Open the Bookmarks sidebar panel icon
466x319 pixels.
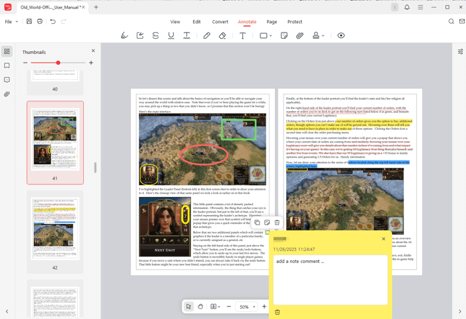[7, 66]
